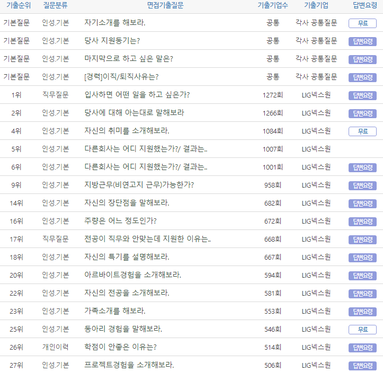383x372 pixels.
Task: Click the 무료 button for 자기소개를 해보라
Action: (x=362, y=23)
